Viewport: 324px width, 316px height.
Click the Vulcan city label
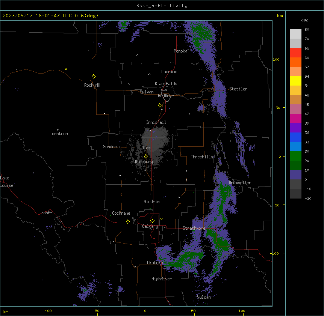coord(204,297)
